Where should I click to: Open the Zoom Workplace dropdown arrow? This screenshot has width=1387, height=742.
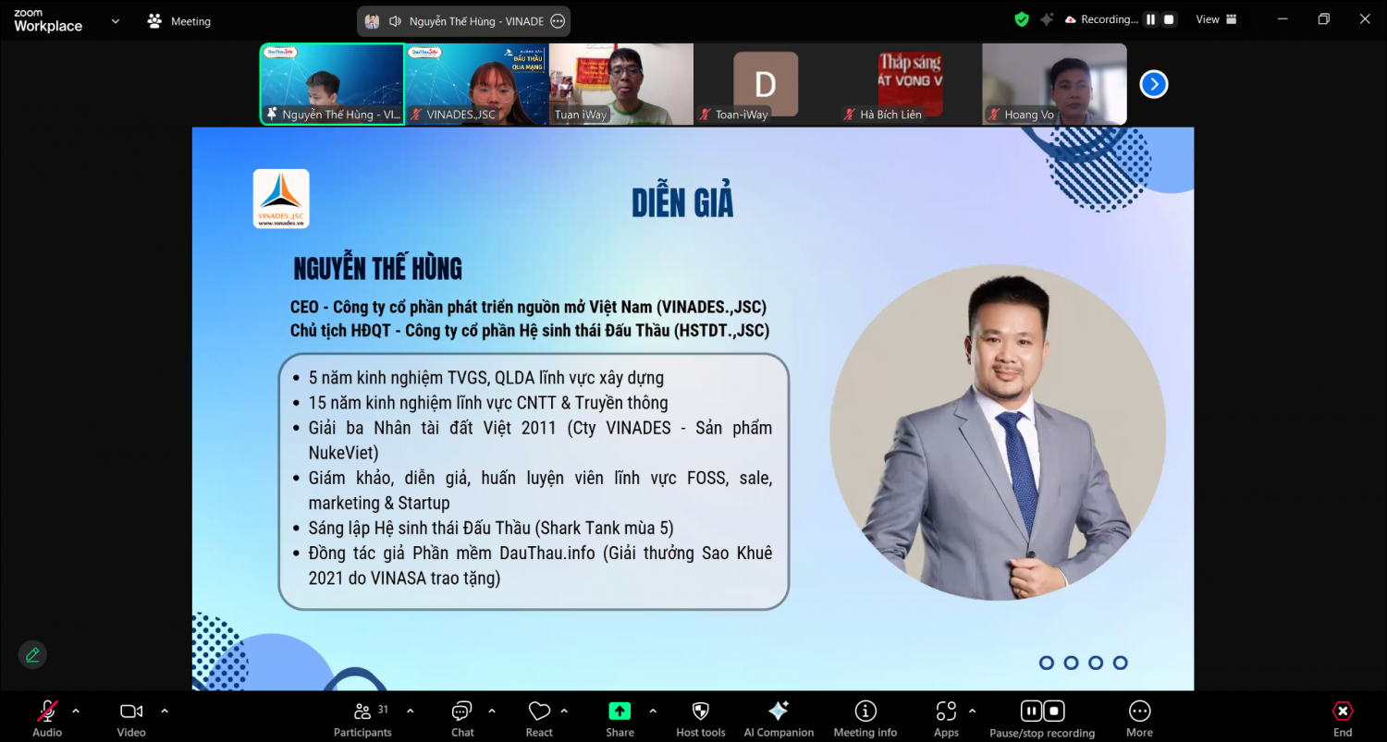click(115, 20)
